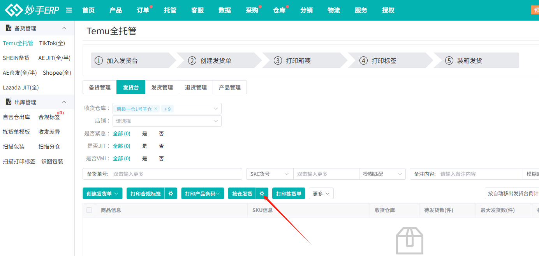Viewport: 539px width, 256px height.
Task: Focus the SKC货号 双击输入更多 input field
Action: coord(326,174)
